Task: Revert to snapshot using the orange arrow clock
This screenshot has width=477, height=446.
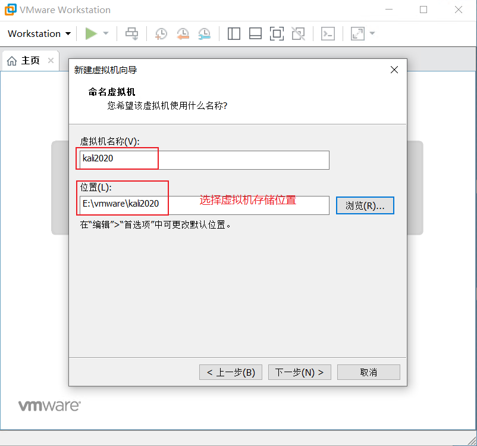Action: click(x=183, y=33)
